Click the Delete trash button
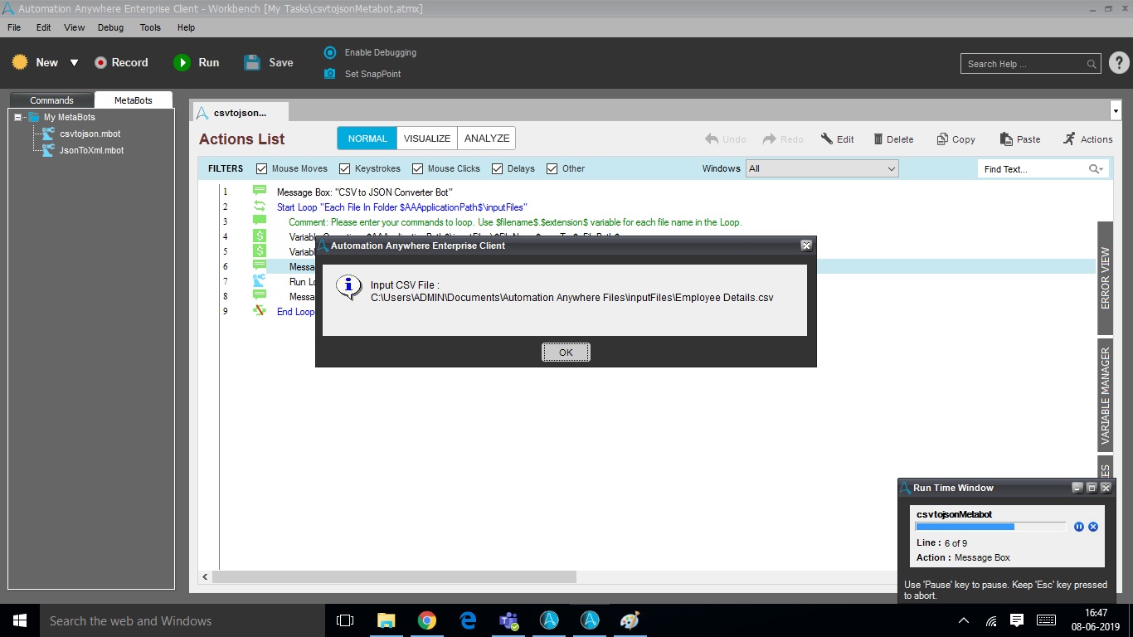The width and height of the screenshot is (1133, 637). pyautogui.click(x=893, y=139)
